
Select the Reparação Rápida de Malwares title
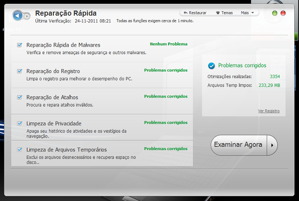(x=64, y=45)
